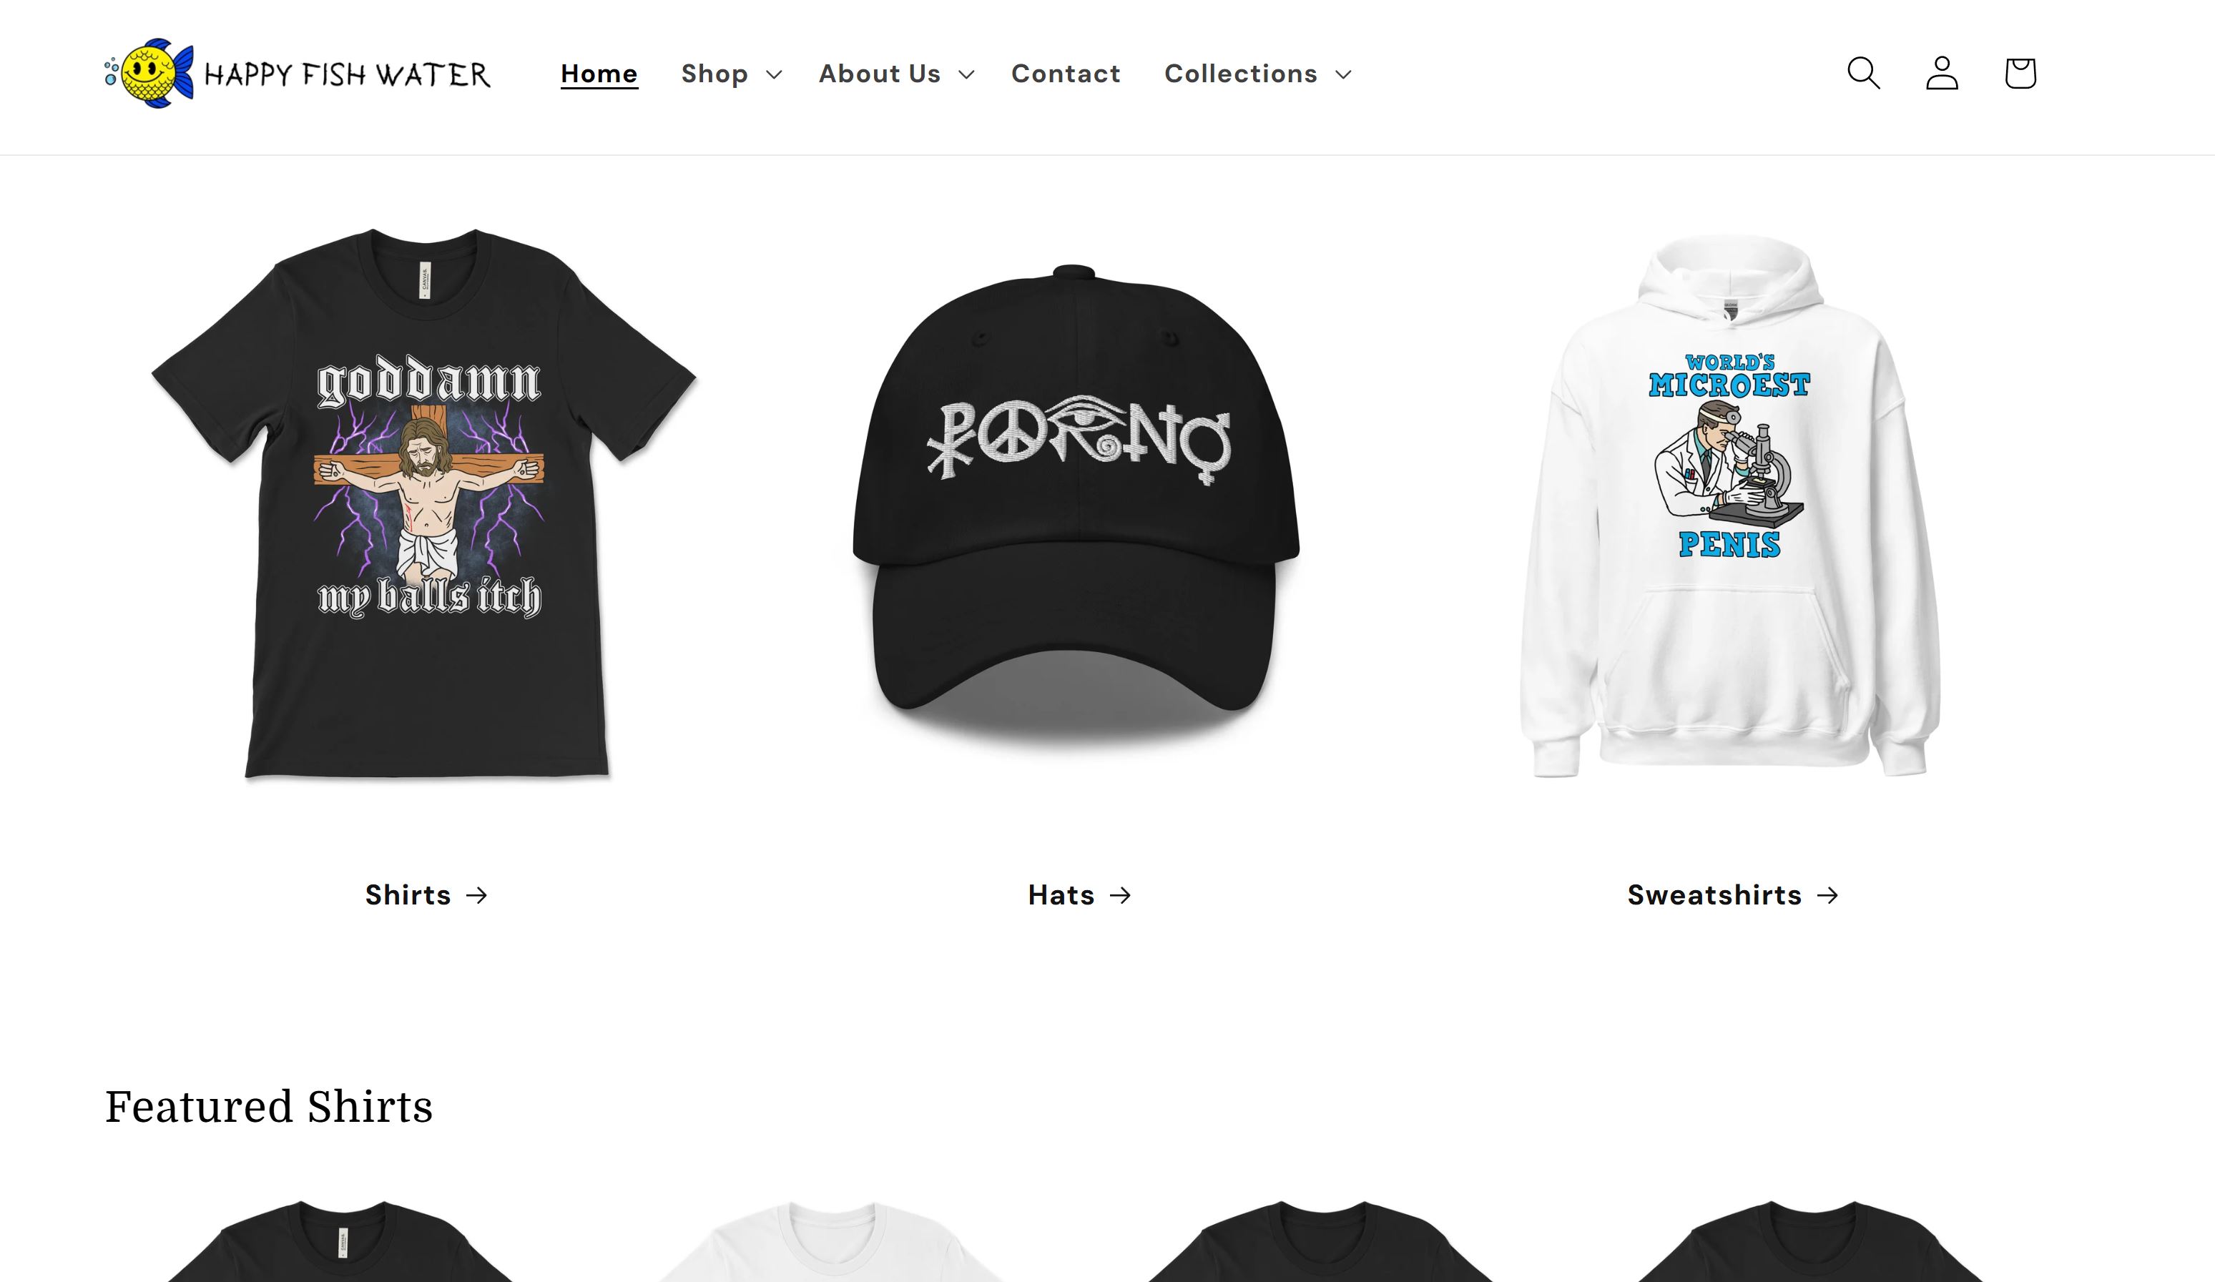Select the white hoodie product image

tap(1730, 506)
